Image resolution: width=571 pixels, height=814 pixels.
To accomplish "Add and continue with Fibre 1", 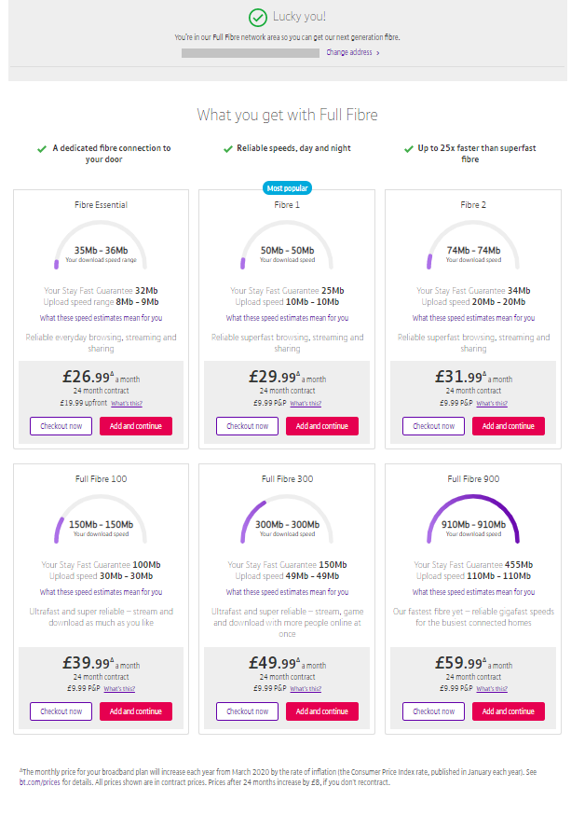I will (322, 426).
